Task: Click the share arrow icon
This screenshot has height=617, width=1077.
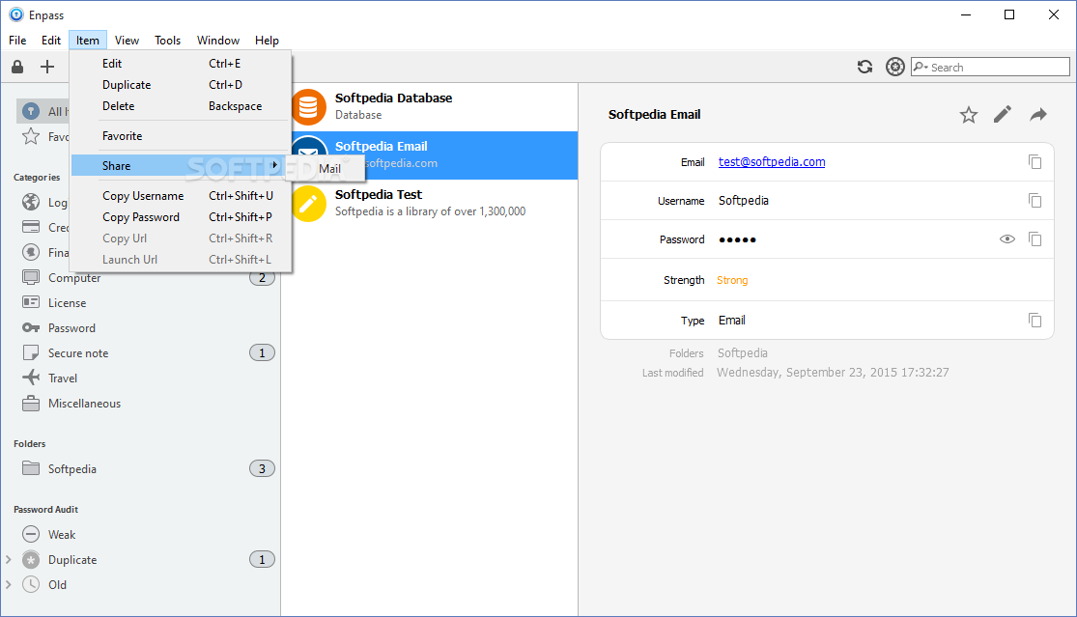Action: pyautogui.click(x=1037, y=115)
